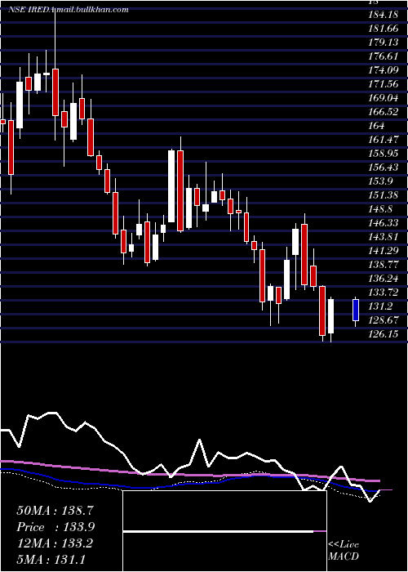Screen dimensions: 408x572
Task: Click the 128.67 price axis label
Action: click(x=384, y=320)
